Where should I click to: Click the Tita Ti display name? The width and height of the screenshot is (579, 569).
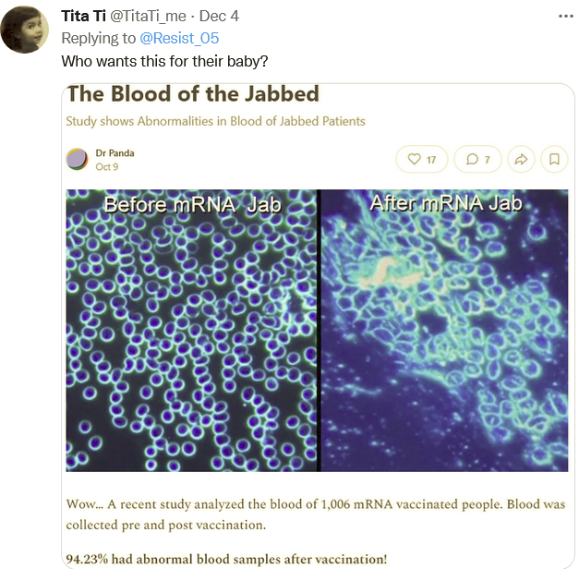[x=82, y=17]
